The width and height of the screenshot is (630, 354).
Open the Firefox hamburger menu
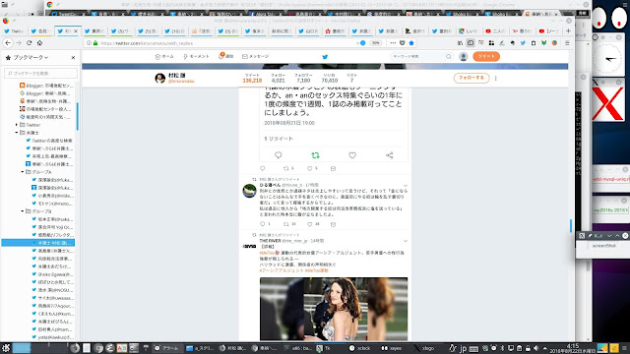(x=567, y=43)
